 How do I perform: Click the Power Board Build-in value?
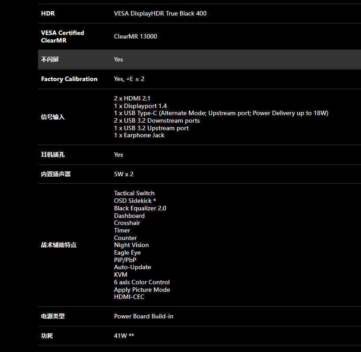[x=144, y=316]
